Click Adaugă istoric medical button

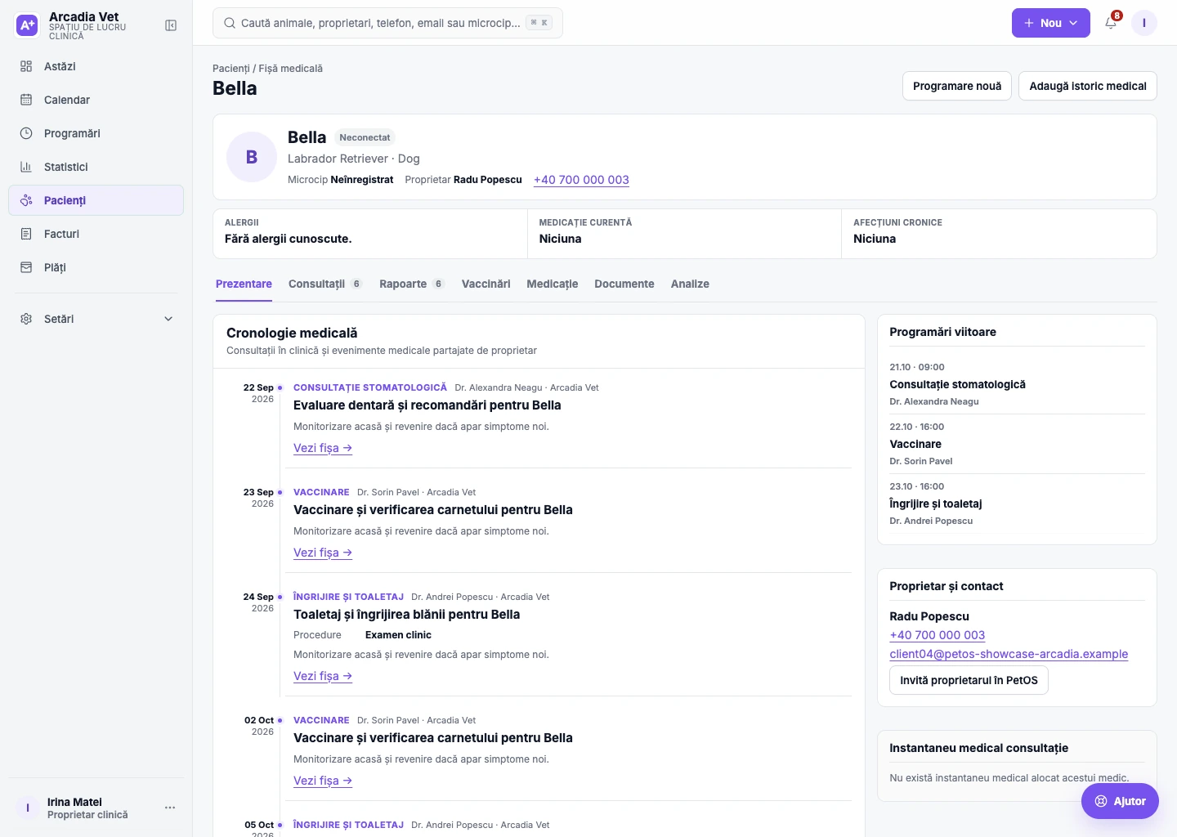1088,86
